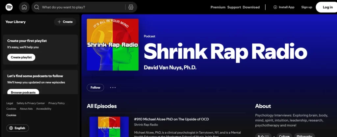Image resolution: width=337 pixels, height=137 pixels.
Task: Open the Browse icon in search bar
Action: 131,7
